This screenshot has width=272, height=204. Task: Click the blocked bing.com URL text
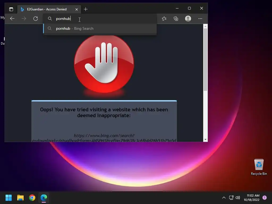104,138
